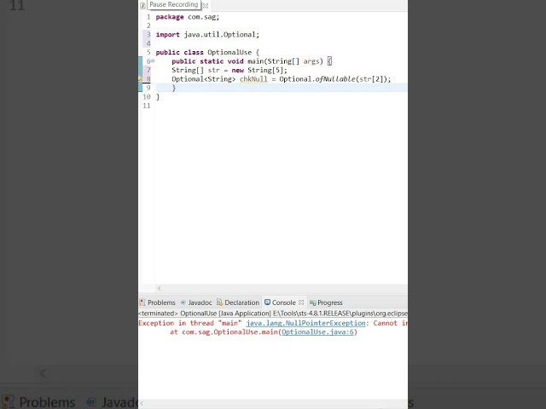
Task: Click the 'package com.sag;' line
Action: [x=188, y=17]
